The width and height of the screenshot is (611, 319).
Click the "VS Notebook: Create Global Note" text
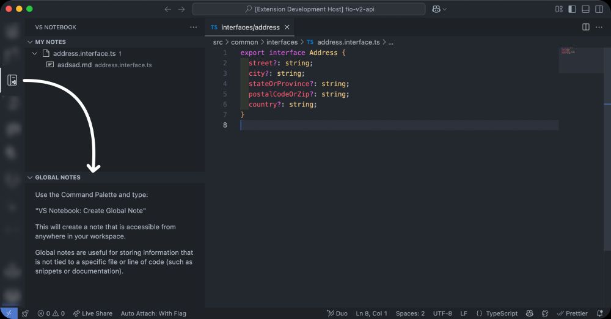pyautogui.click(x=90, y=211)
